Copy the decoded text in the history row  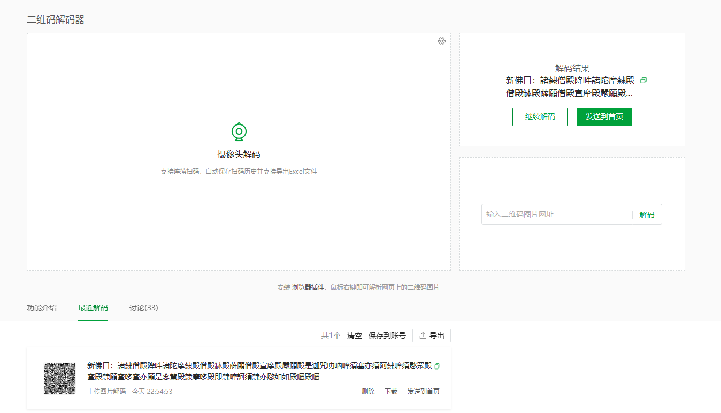pyautogui.click(x=437, y=366)
